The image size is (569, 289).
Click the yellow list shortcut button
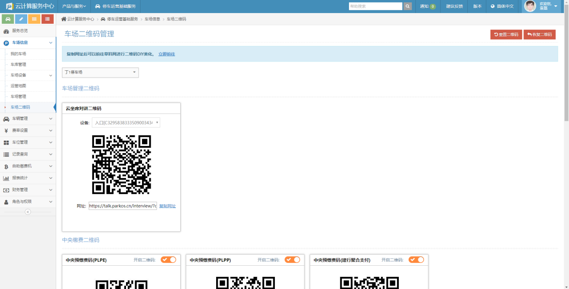pyautogui.click(x=34, y=19)
